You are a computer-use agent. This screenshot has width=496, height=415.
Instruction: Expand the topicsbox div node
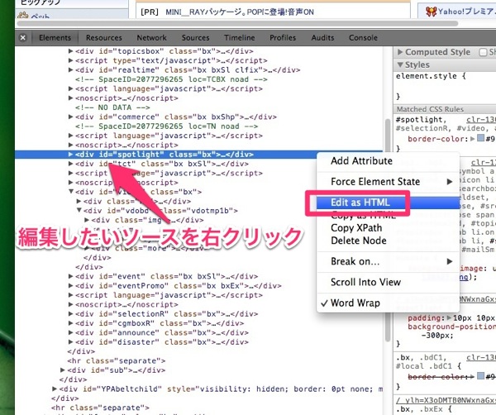point(70,51)
